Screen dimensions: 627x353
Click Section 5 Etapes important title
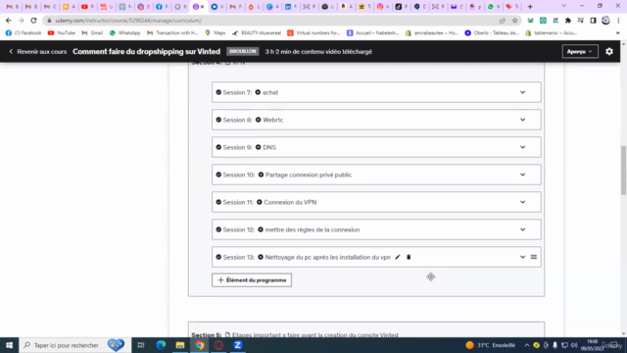click(x=315, y=335)
